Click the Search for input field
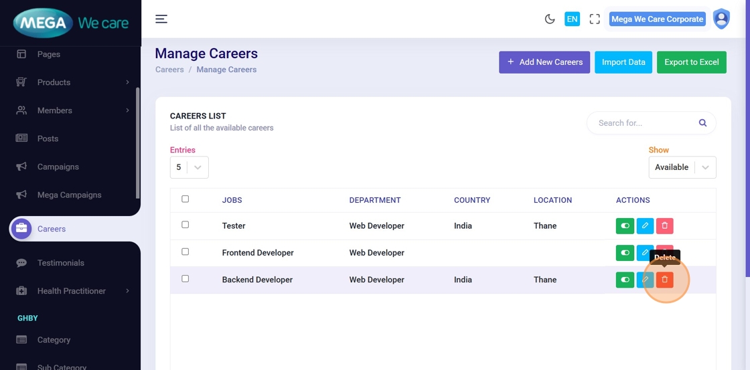750x370 pixels. coord(643,123)
